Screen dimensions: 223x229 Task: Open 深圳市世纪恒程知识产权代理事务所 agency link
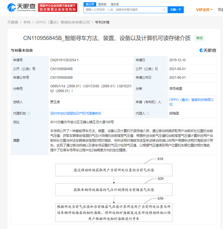pos(76,113)
